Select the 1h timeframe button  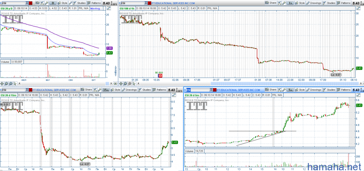coord(290,3)
